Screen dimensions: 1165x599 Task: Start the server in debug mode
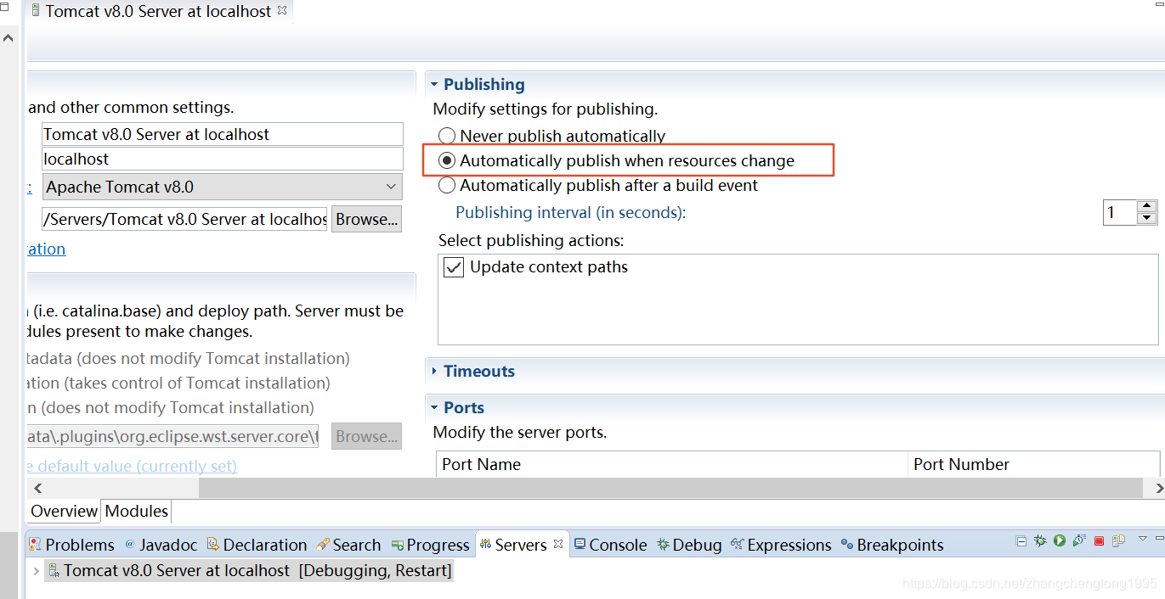[1040, 540]
